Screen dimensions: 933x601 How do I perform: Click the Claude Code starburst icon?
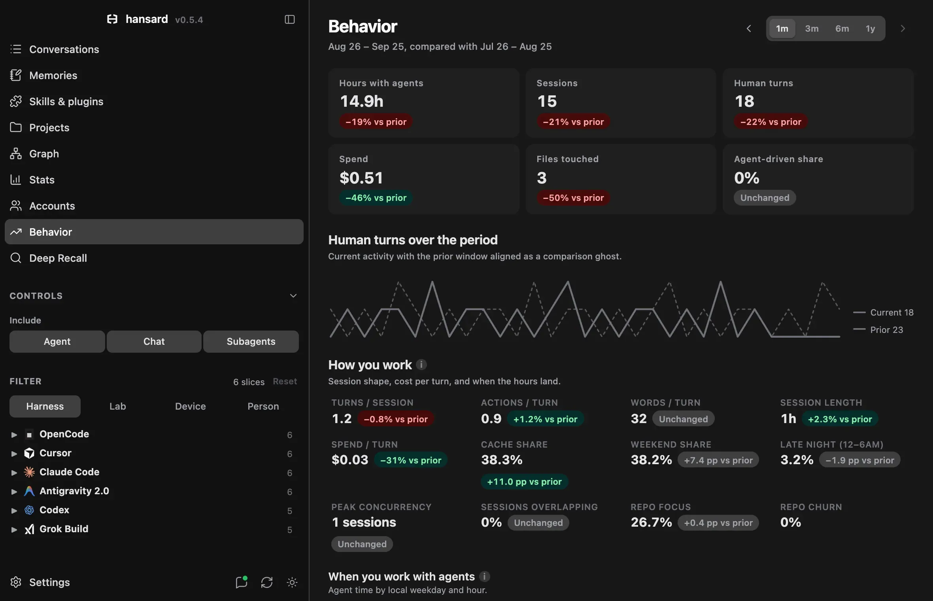click(x=29, y=472)
